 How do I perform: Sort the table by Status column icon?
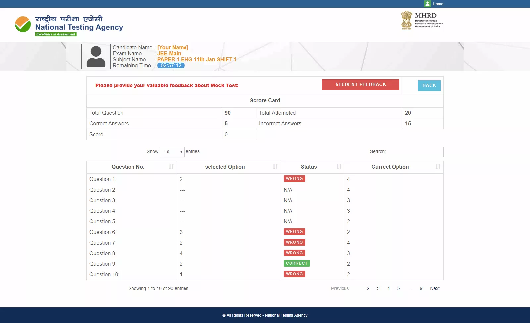[x=339, y=167]
